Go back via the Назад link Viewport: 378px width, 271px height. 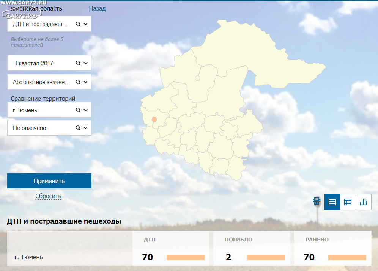pyautogui.click(x=97, y=9)
